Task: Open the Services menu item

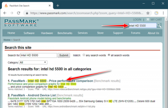Action: (x=83, y=33)
